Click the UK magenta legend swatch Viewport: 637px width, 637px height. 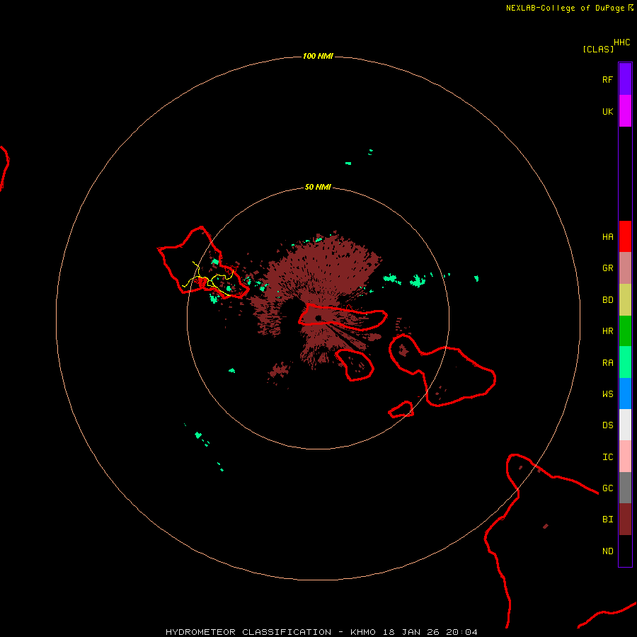pos(625,111)
